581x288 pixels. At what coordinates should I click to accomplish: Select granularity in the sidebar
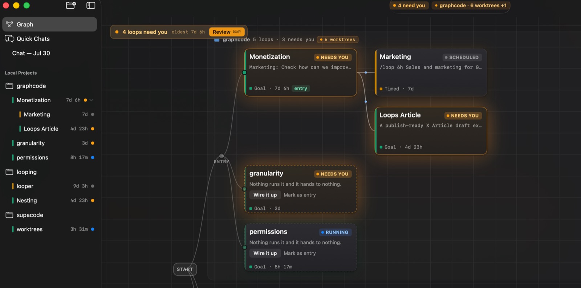31,143
